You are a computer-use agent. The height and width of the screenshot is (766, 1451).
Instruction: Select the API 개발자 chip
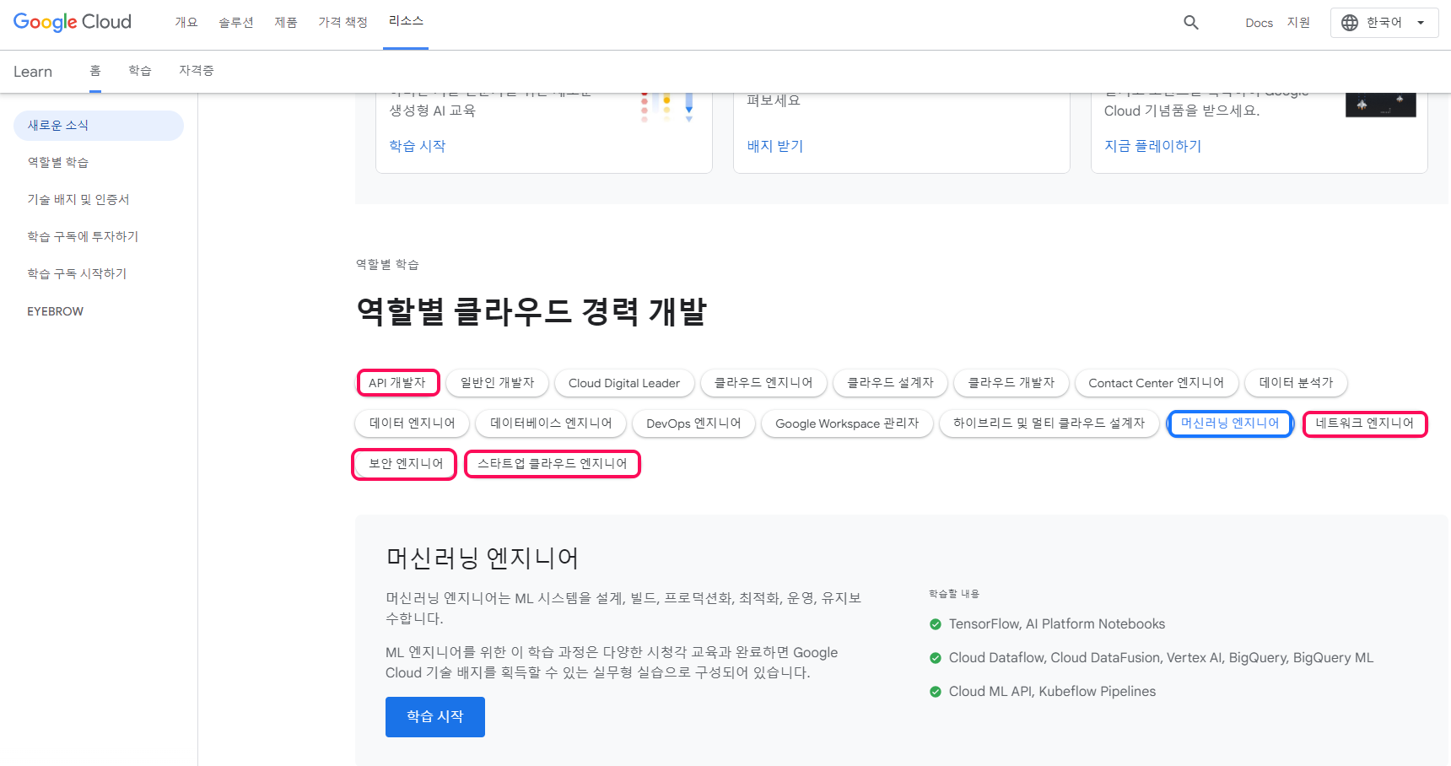click(x=398, y=383)
